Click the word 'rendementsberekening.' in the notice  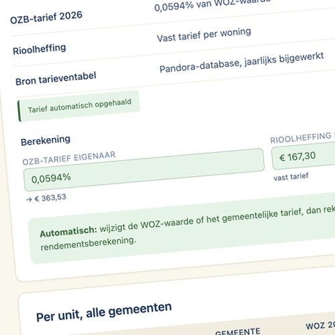[x=88, y=244]
